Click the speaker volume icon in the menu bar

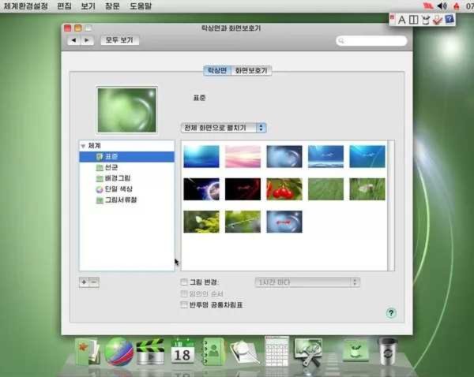click(442, 6)
